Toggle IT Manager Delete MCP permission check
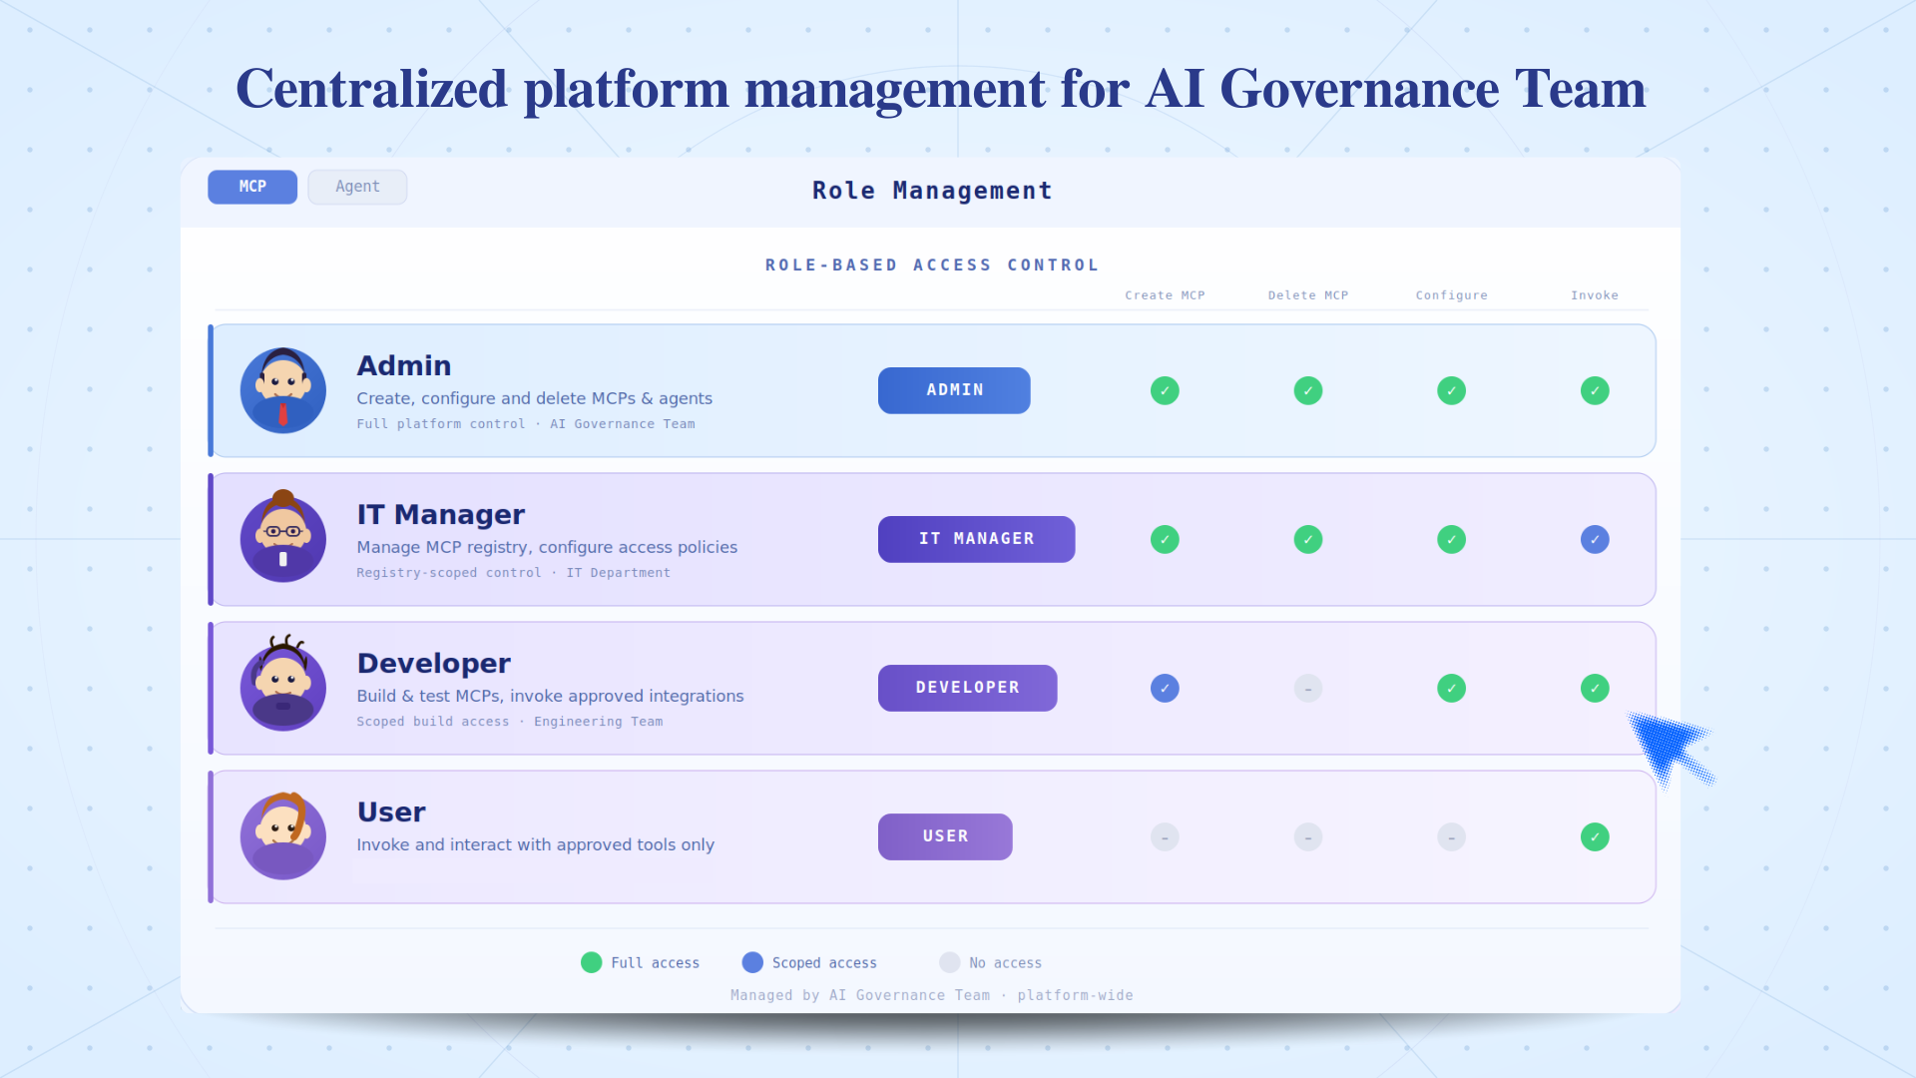Viewport: 1916px width, 1078px height. 1308,539
